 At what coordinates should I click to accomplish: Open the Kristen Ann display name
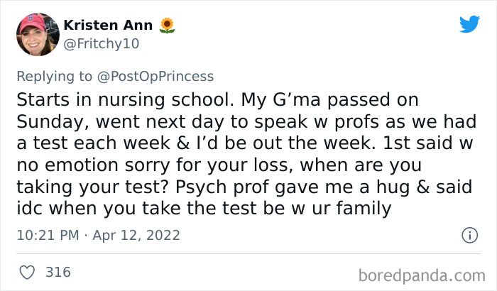107,26
